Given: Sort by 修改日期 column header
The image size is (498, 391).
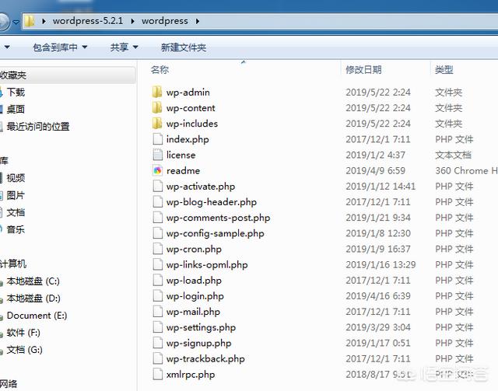Looking at the screenshot, I should 363,70.
